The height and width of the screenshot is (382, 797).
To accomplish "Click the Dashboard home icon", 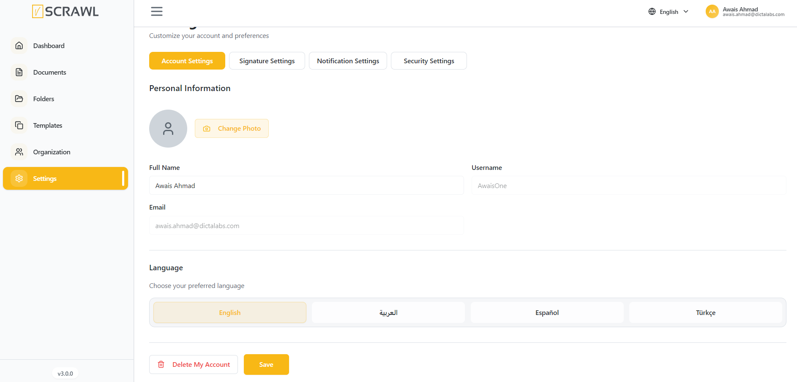I will (x=19, y=46).
